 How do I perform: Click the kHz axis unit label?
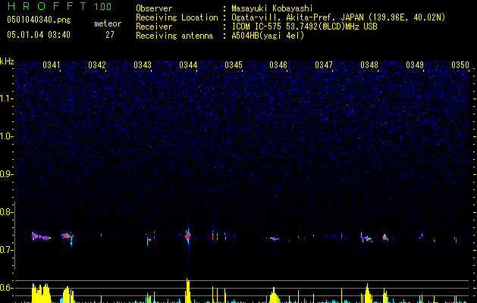pyautogui.click(x=7, y=61)
